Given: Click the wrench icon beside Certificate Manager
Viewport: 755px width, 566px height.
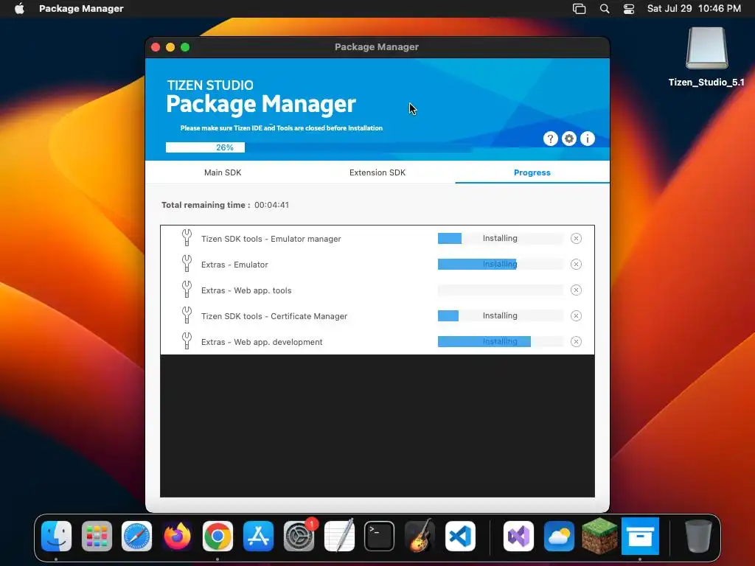Looking at the screenshot, I should [187, 315].
